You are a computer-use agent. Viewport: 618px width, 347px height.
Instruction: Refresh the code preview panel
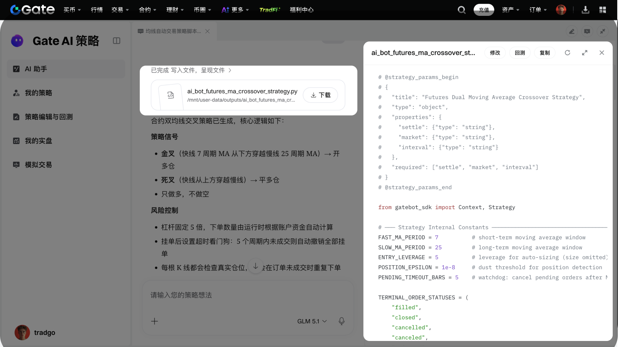[x=567, y=53]
